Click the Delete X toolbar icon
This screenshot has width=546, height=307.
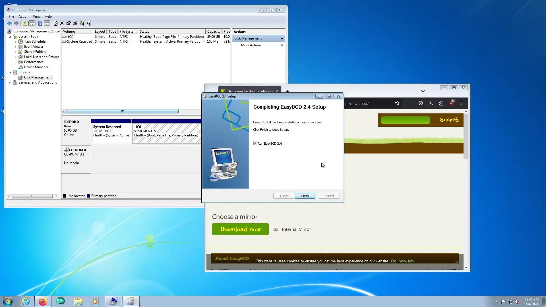(62, 24)
